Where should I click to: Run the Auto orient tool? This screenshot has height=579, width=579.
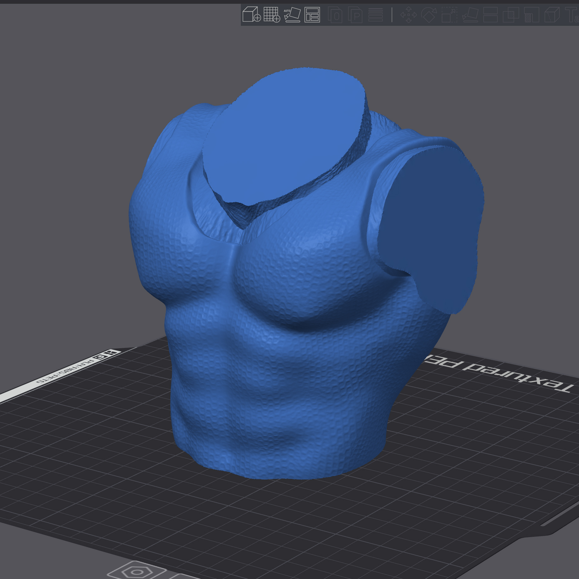292,14
